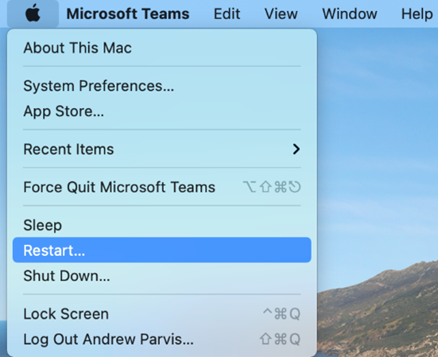Put the Mac to Sleep
The width and height of the screenshot is (438, 357).
[161, 225]
